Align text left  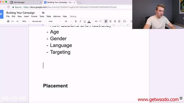pos(106,21)
